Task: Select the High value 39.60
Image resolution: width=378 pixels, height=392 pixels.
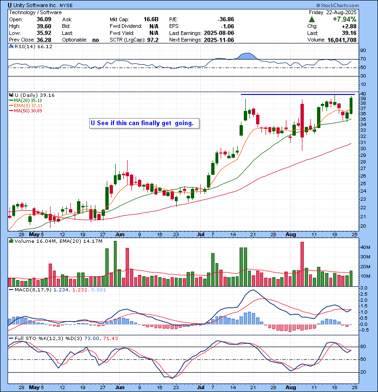Action: click(x=44, y=26)
